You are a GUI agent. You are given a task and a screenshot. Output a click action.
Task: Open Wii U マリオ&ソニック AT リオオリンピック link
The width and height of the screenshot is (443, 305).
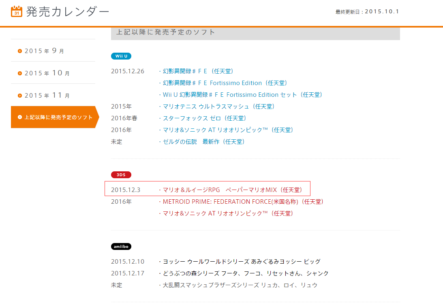click(228, 130)
